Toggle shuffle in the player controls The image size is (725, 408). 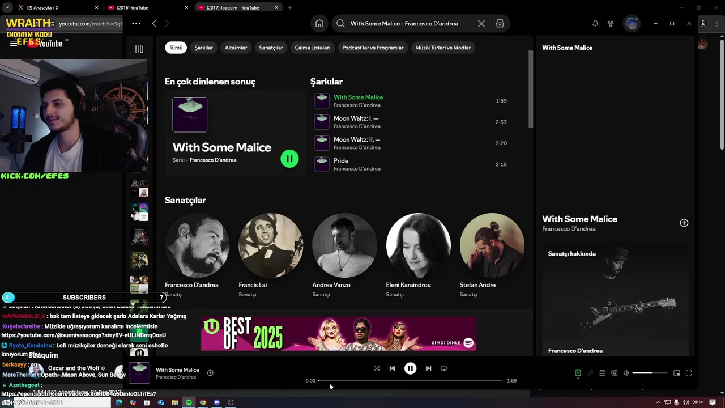(377, 368)
